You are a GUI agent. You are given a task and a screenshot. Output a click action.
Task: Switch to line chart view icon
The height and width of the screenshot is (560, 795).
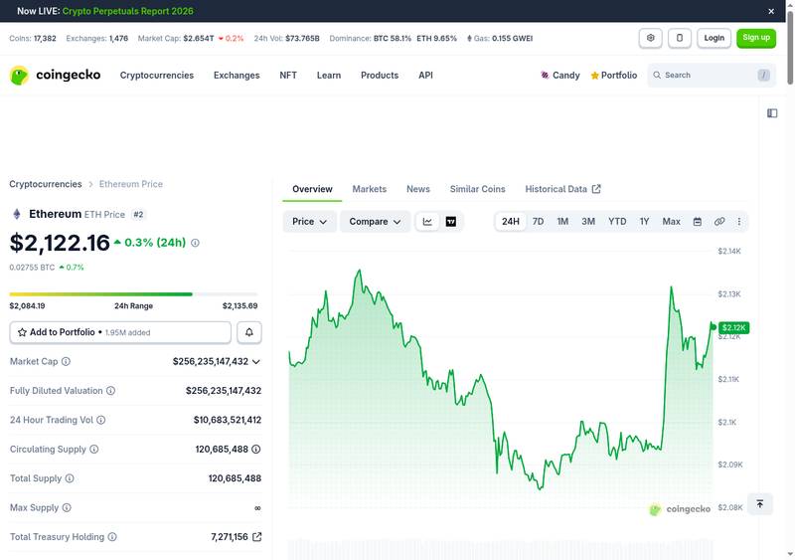pos(427,222)
